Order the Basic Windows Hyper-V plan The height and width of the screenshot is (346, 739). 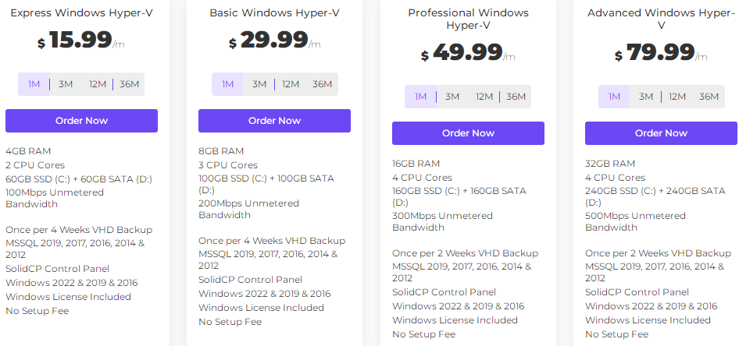(274, 121)
